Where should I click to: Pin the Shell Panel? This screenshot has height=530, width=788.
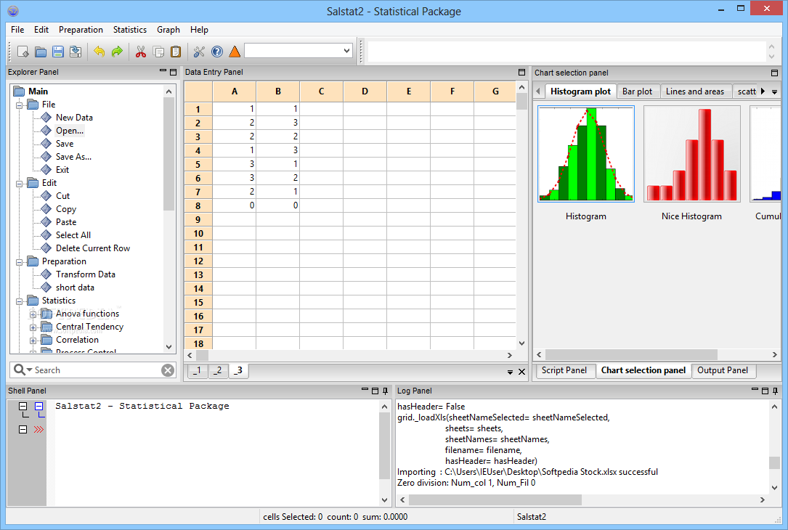point(386,391)
